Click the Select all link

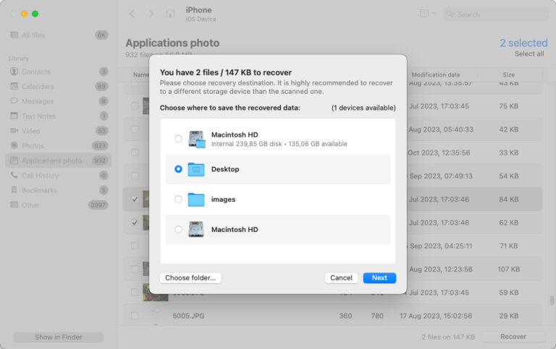pos(529,53)
